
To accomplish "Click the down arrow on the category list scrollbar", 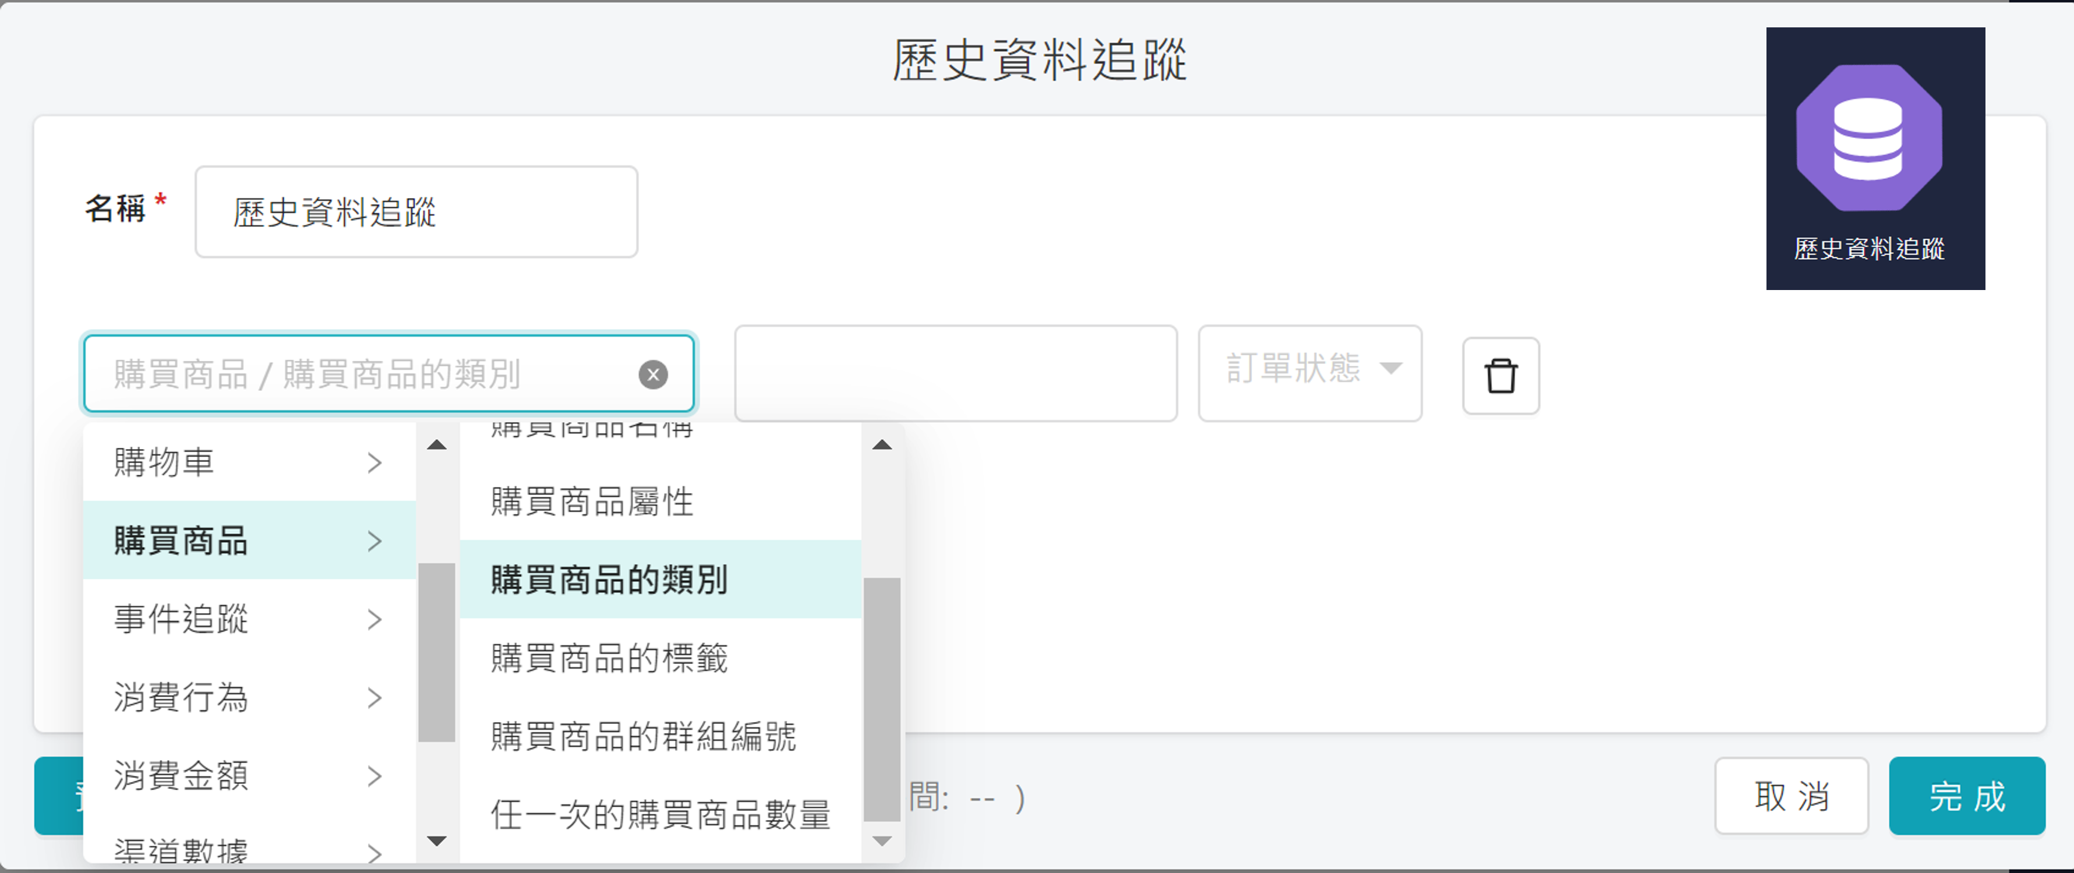I will click(436, 841).
